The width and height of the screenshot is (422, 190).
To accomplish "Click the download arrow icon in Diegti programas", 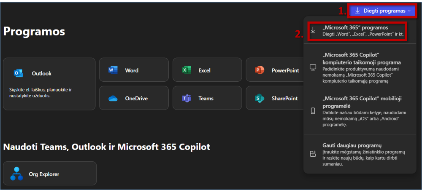I will (x=357, y=11).
